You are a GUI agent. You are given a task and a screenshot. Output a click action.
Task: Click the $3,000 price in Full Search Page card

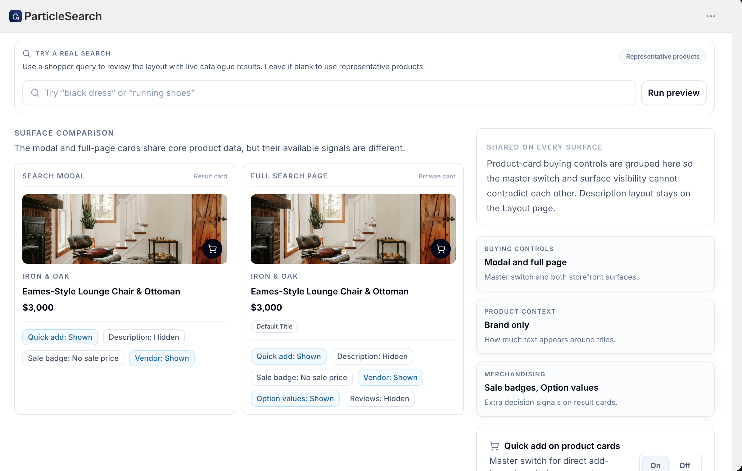click(x=266, y=307)
